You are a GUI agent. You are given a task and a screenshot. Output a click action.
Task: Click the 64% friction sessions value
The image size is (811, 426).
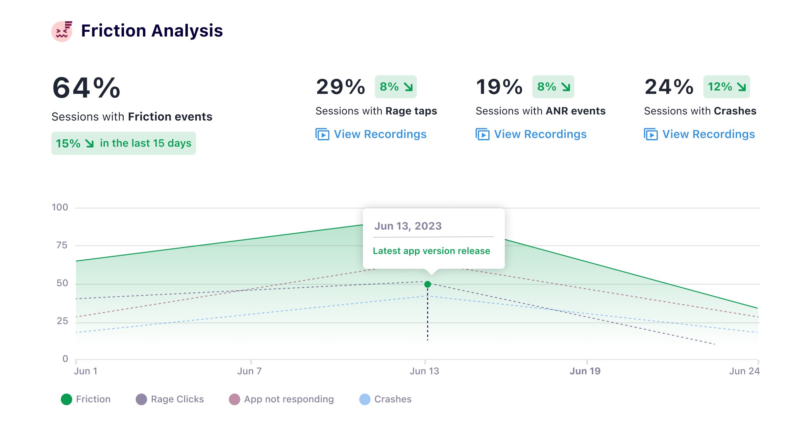(87, 88)
